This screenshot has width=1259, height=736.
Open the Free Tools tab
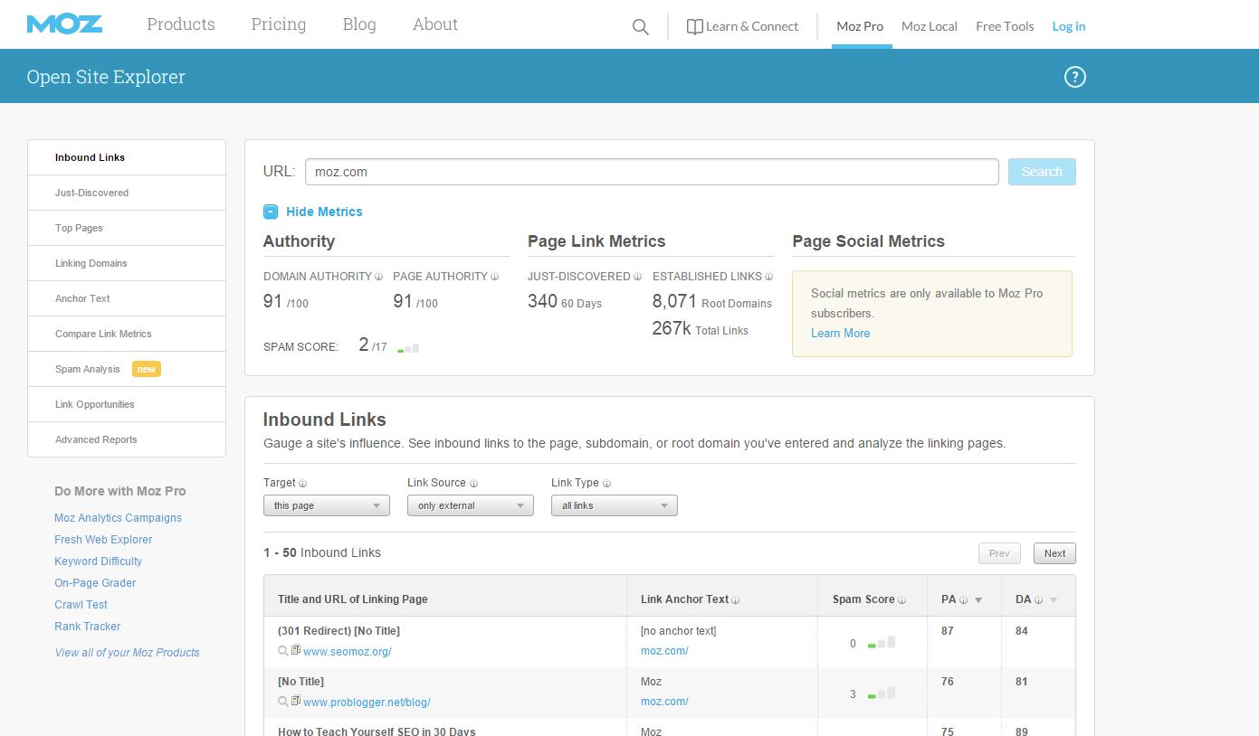coord(1005,26)
